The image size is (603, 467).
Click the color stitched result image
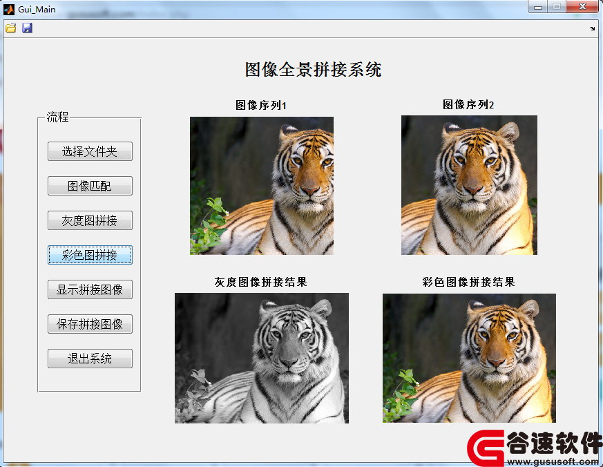[469, 358]
